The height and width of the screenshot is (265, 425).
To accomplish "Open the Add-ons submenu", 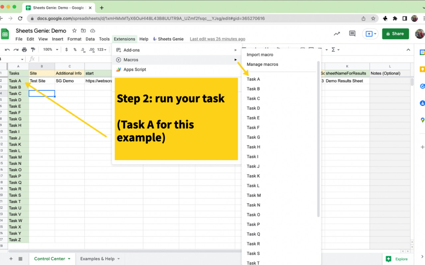I will coord(177,50).
